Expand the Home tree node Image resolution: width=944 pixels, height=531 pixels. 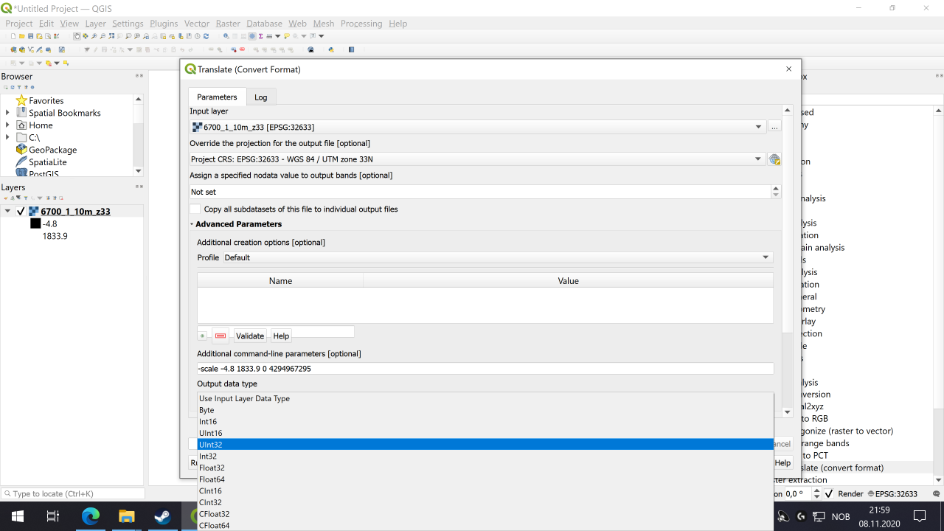coord(7,125)
